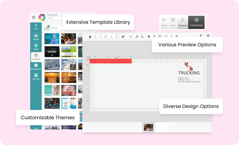Open the 5 x 7 postcard size dropdown
The height and width of the screenshot is (145, 239).
55,18
